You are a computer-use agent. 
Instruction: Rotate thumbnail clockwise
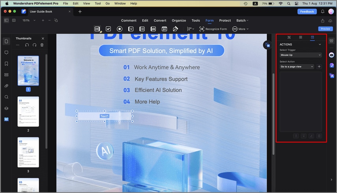click(34, 45)
